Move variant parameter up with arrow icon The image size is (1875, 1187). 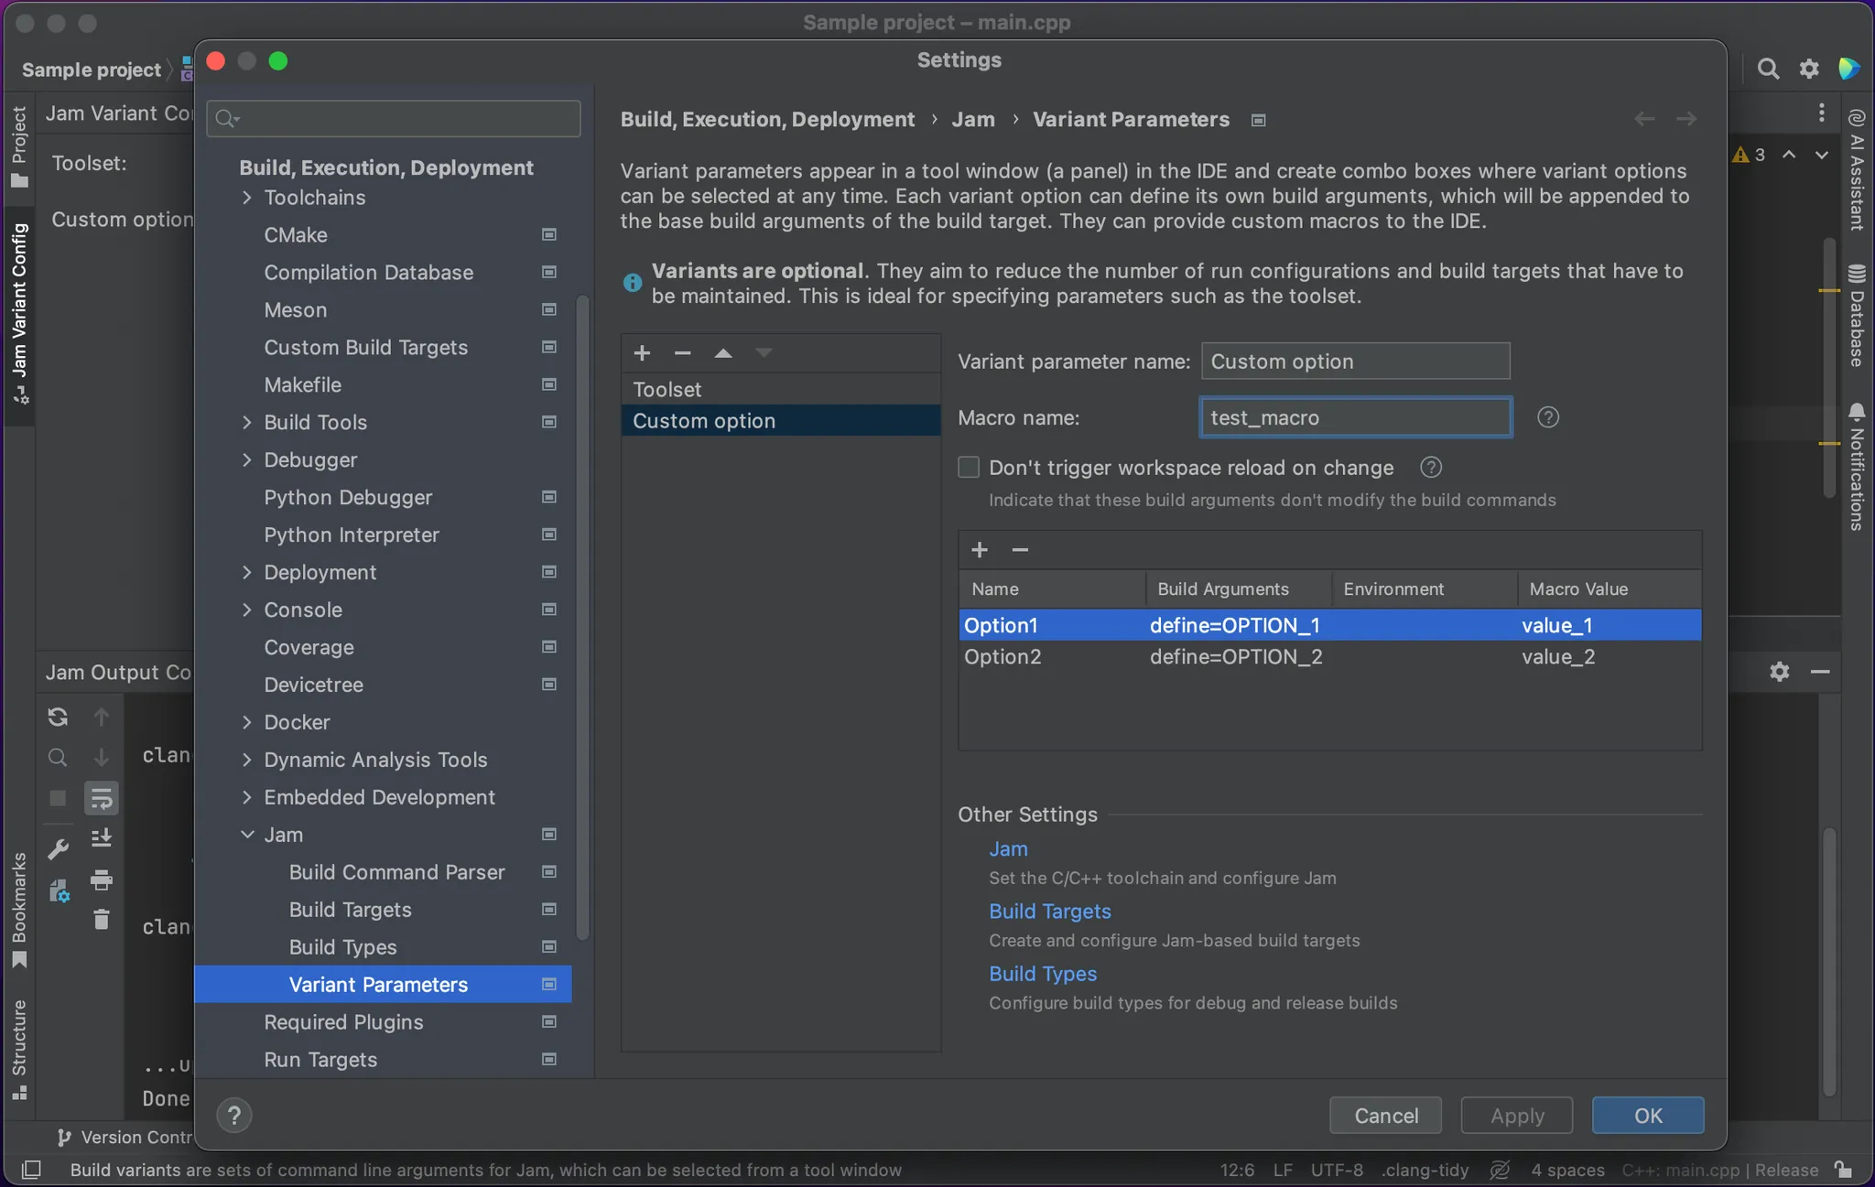(723, 353)
